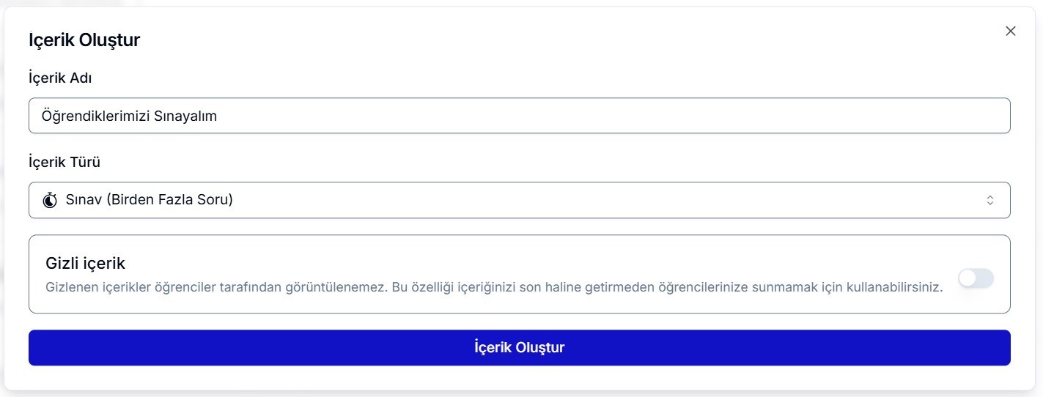This screenshot has width=1043, height=397.
Task: Enable the Gizli içerik switch
Action: pyautogui.click(x=976, y=278)
